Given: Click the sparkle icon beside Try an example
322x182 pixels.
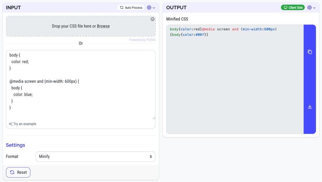Looking at the screenshot, I should (x=10, y=124).
